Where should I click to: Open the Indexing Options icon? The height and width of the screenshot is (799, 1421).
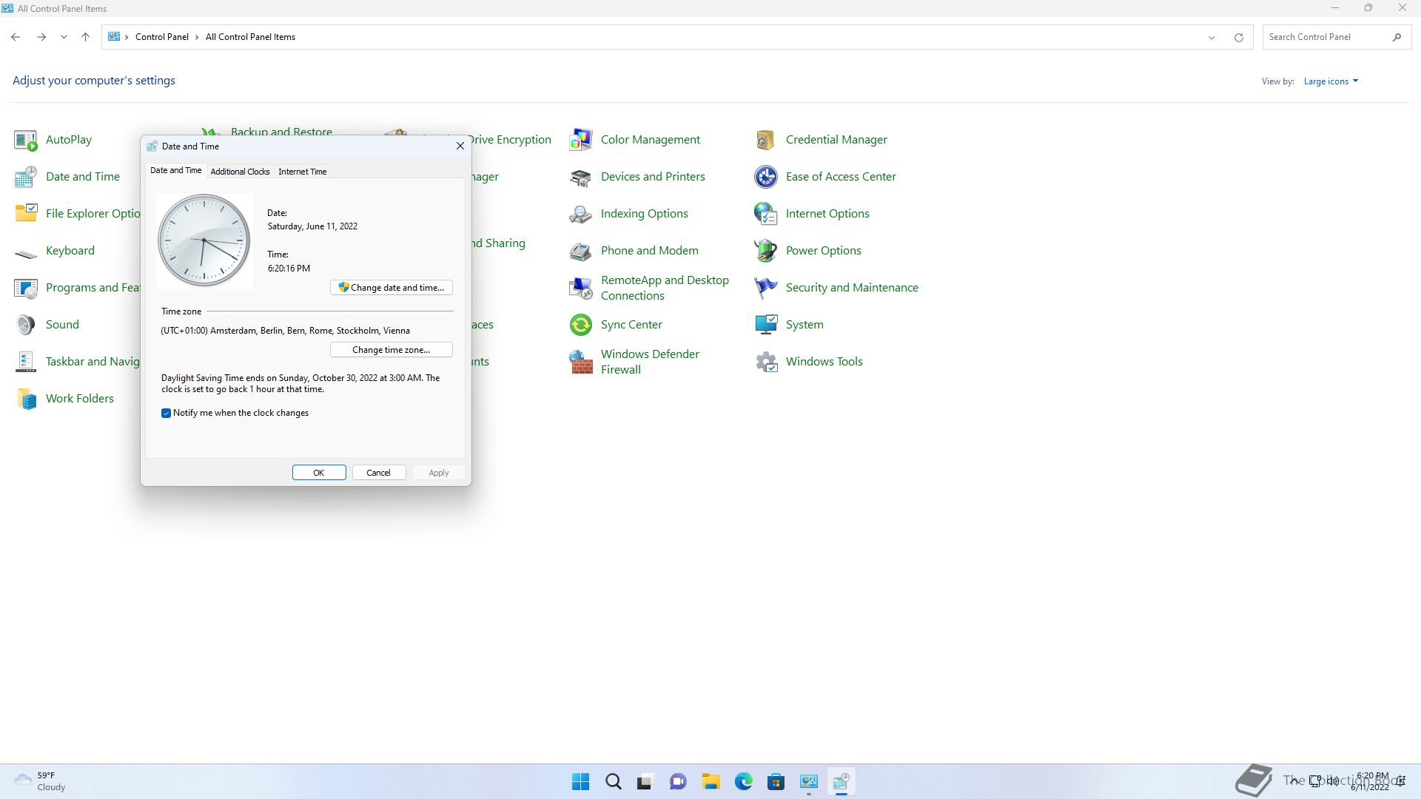(x=581, y=214)
